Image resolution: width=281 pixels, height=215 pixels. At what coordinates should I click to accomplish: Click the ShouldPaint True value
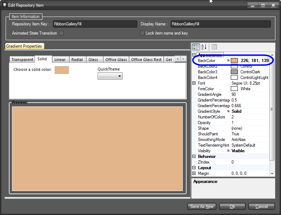tap(235, 134)
